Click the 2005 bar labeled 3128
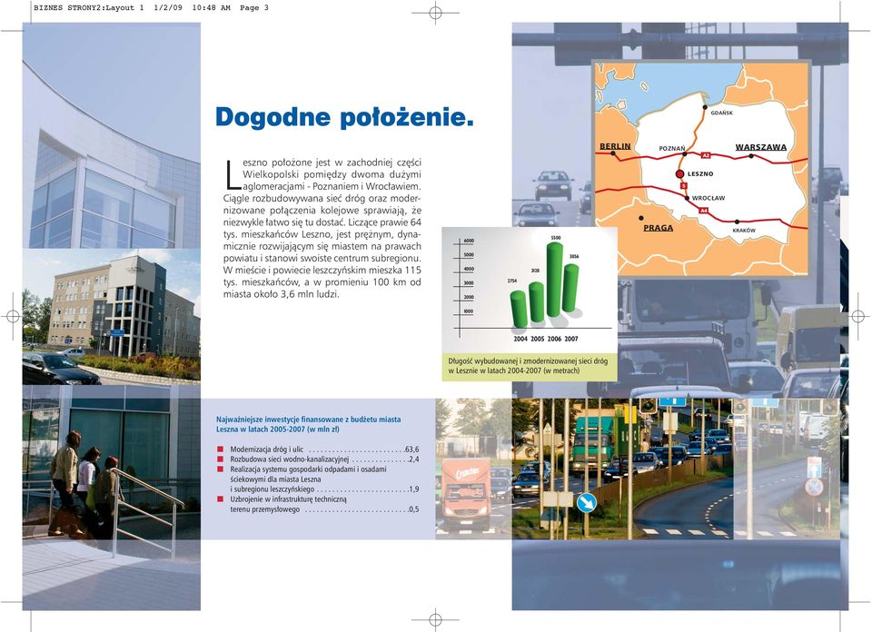Viewport: 872px width, 632px height. tap(536, 302)
